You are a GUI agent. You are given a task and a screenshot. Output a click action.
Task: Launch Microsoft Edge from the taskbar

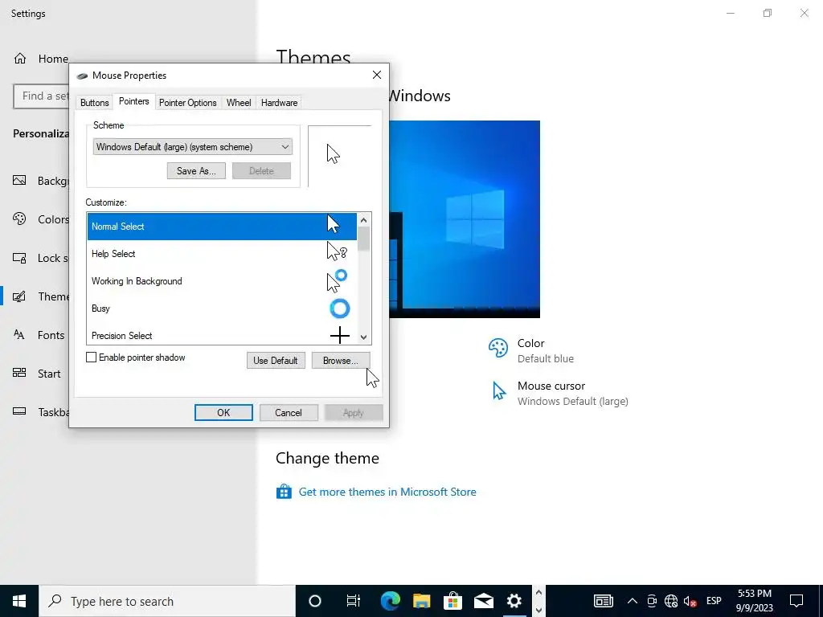tap(390, 601)
